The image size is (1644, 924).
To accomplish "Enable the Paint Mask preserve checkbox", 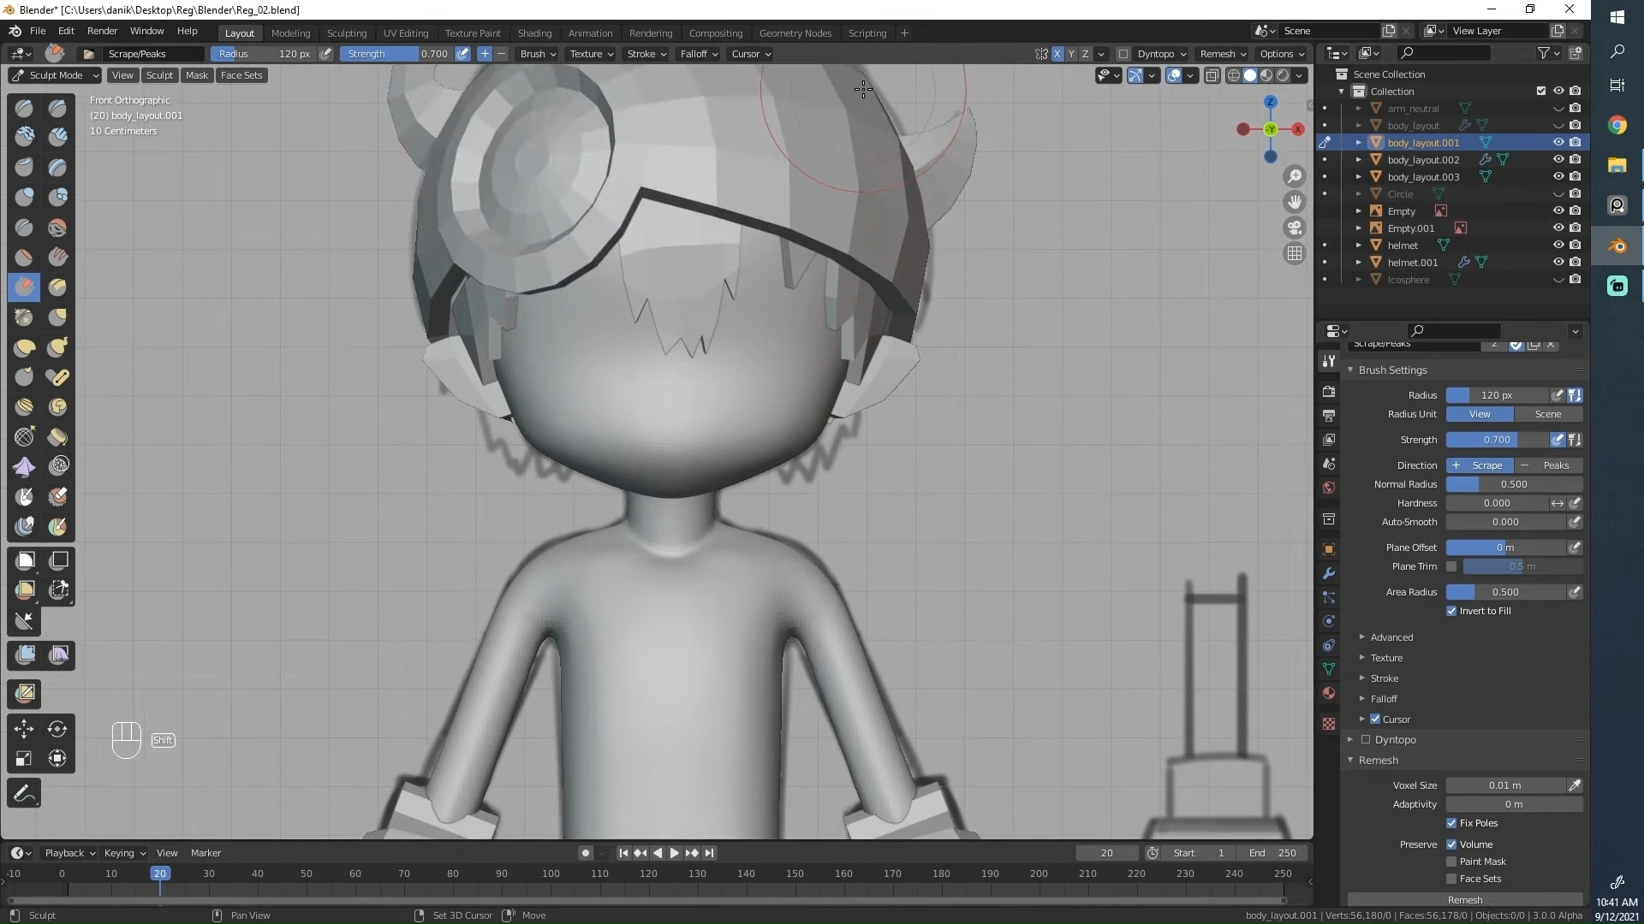I will [1451, 862].
